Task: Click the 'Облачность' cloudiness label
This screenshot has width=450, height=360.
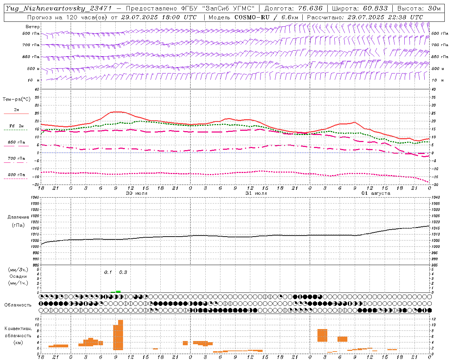Action: 18,305
